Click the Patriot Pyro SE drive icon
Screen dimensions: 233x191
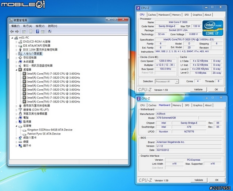[x=24, y=134]
